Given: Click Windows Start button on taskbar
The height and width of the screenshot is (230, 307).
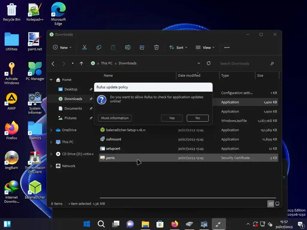Looking at the screenshot, I should pos(87,224).
